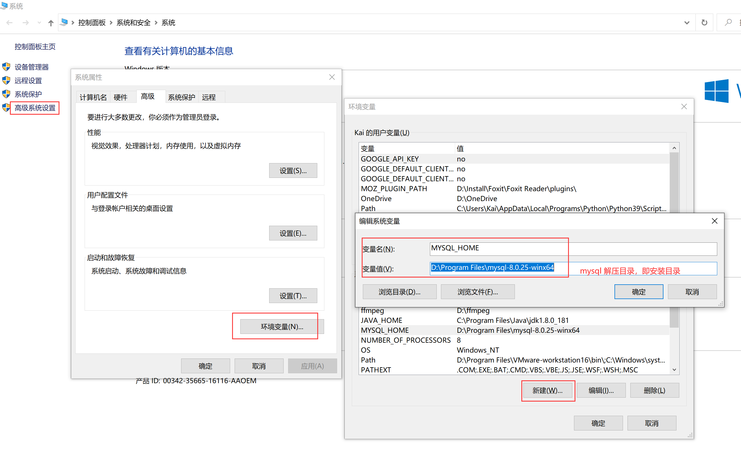This screenshot has height=467, width=741.
Task: Click the computer icon in breadcrumb
Action: point(64,22)
